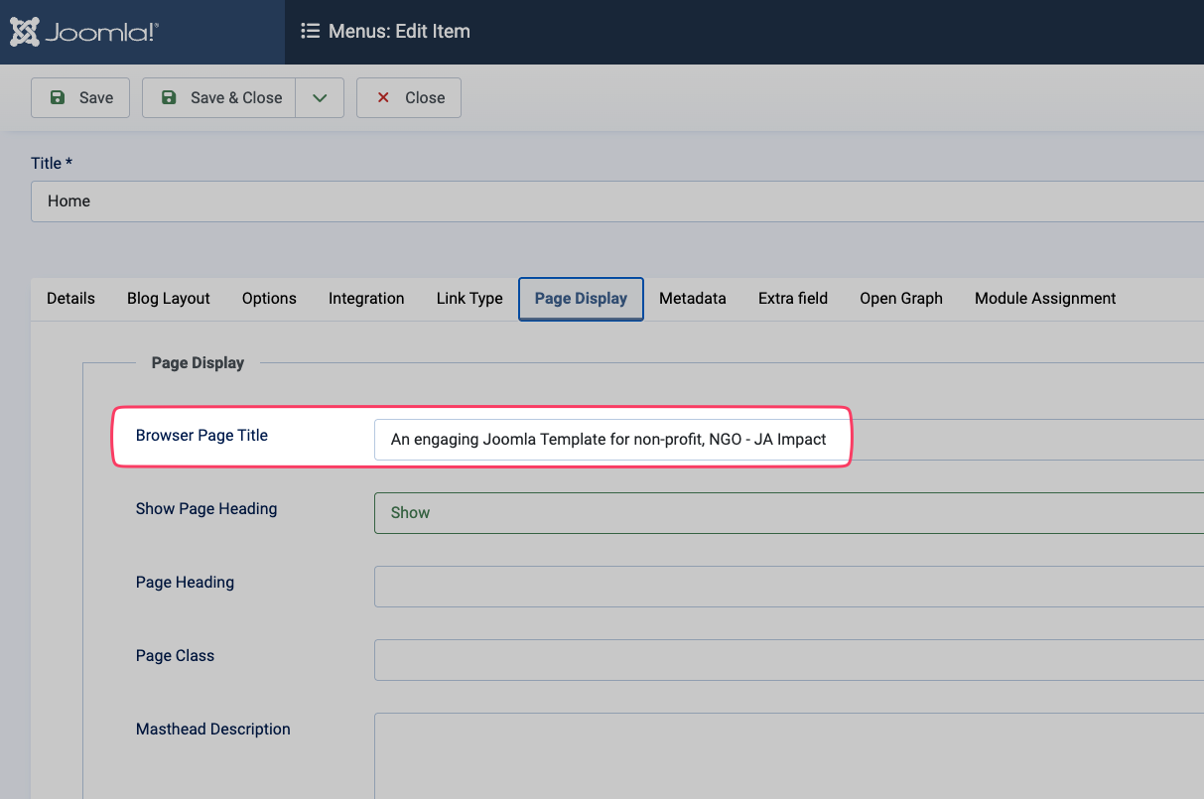
Task: Switch to the Metadata tab
Action: point(693,299)
